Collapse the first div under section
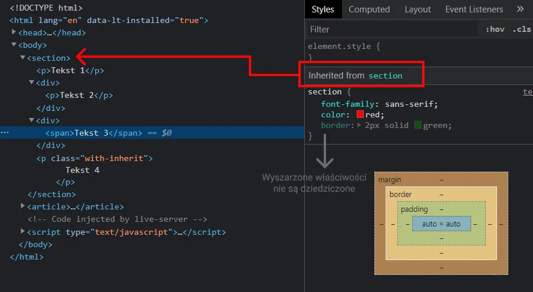This screenshot has width=533, height=292. (31, 82)
